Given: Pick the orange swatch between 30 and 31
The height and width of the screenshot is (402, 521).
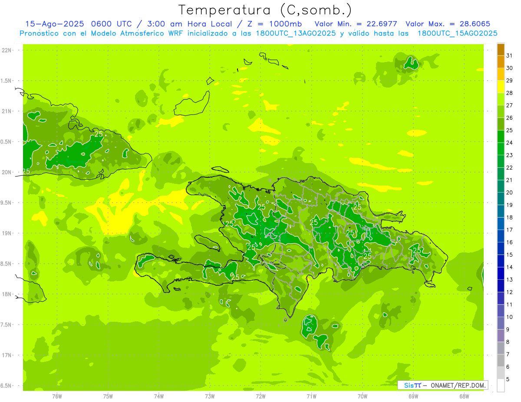Looking at the screenshot, I should (x=501, y=62).
